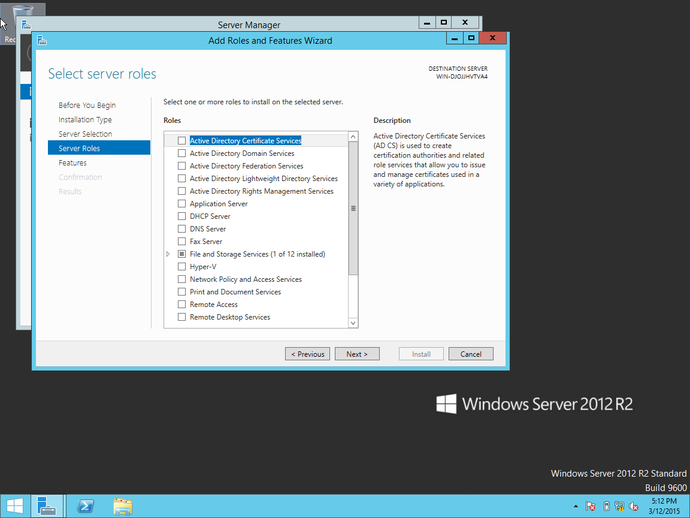This screenshot has width=690, height=518.
Task: Go to Installation Type step
Action: click(x=86, y=120)
